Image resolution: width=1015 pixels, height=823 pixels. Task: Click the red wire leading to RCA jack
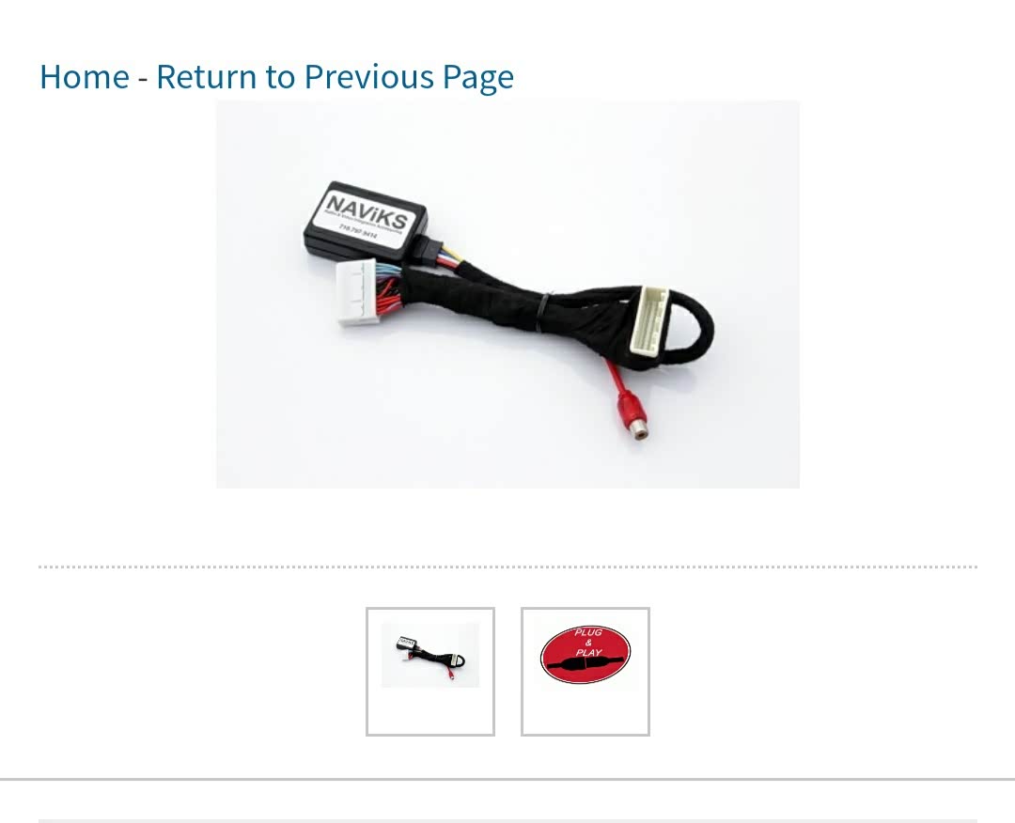tap(613, 378)
